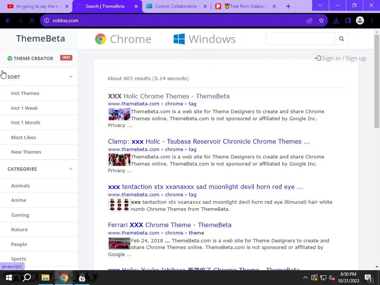This screenshot has height=285, width=380.
Task: Open tentaction sad moonlight devil horn result
Action: coord(206,187)
